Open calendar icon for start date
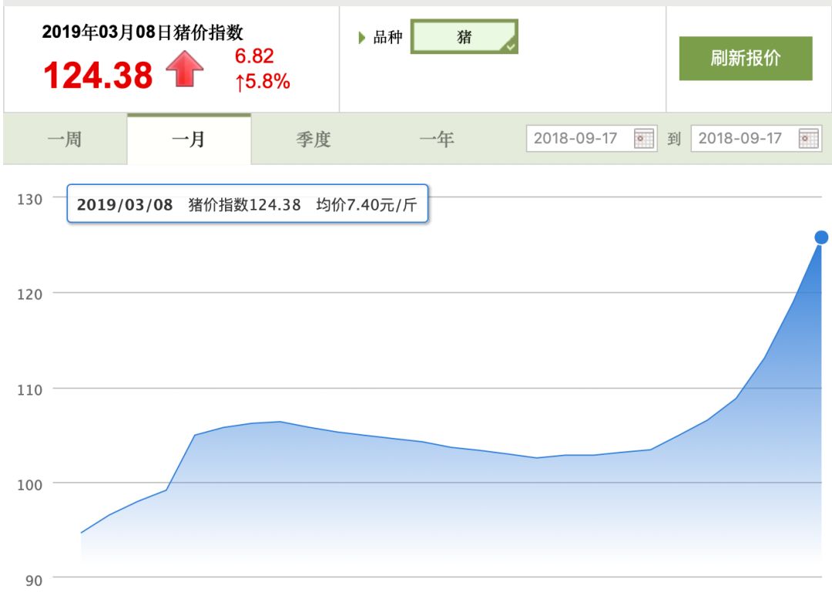Viewport: 832px width, 599px height. point(643,139)
